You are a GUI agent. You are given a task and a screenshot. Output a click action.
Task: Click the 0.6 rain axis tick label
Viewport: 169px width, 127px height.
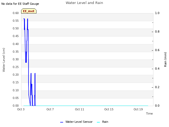(157, 50)
